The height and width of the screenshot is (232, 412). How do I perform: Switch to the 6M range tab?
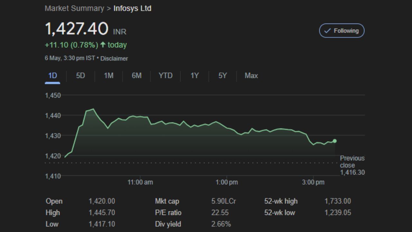(x=136, y=76)
